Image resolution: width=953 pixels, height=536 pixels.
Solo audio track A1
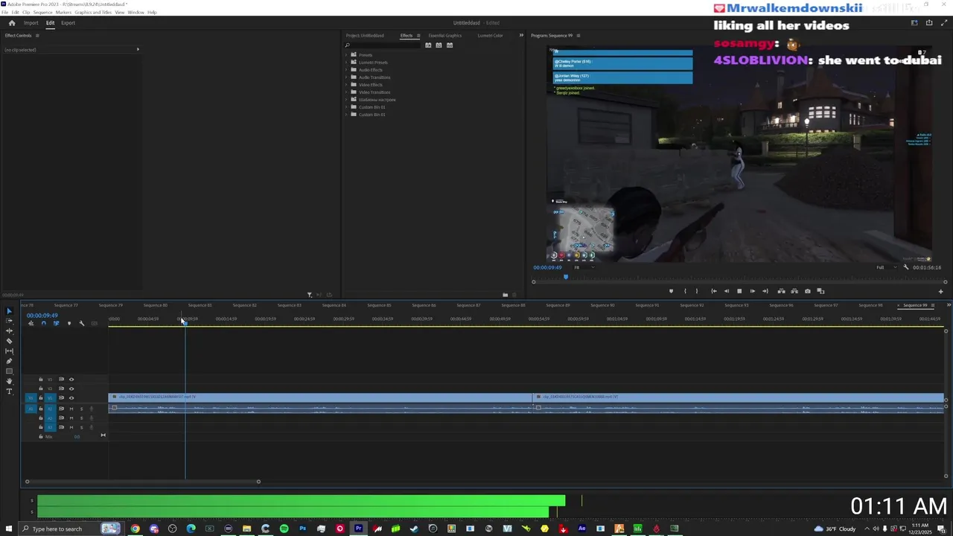tap(81, 409)
